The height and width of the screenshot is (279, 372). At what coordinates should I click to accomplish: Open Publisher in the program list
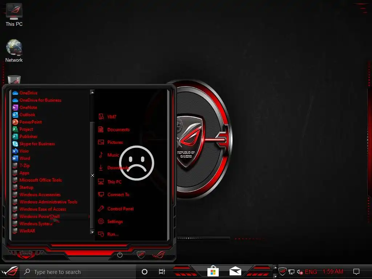point(50,137)
